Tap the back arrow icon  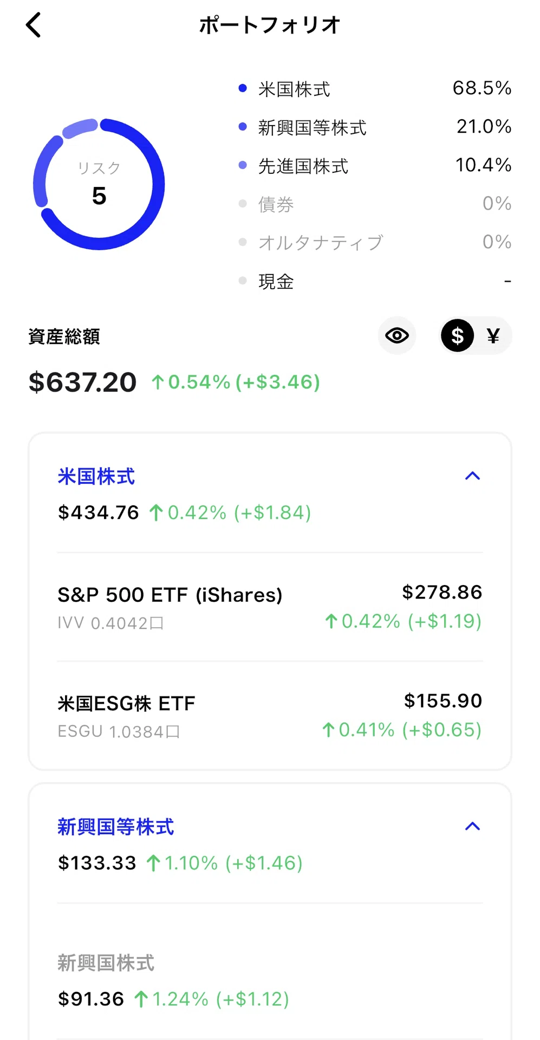(34, 25)
